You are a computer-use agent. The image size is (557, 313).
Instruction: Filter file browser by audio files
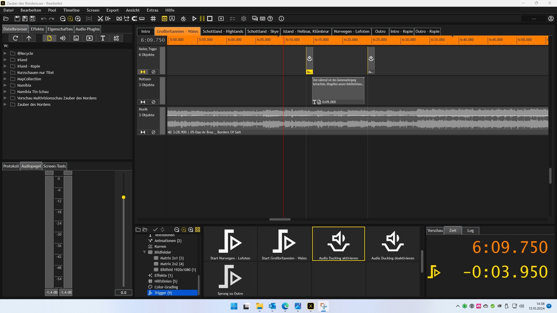click(x=63, y=38)
